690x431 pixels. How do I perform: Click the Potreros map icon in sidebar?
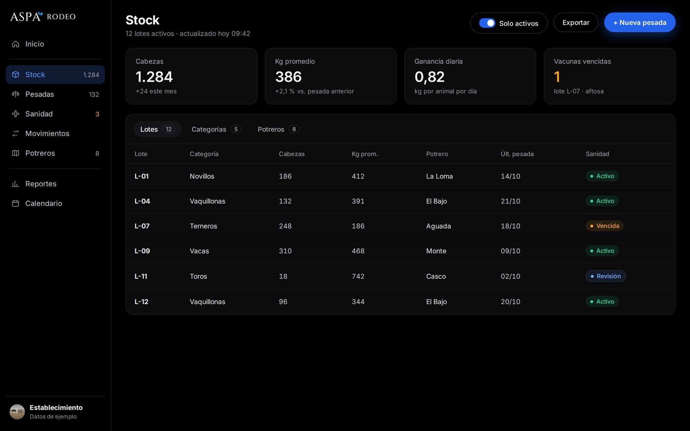tap(15, 153)
